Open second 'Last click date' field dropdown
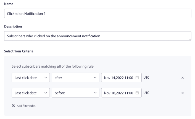Viewport: 195px width, 119px height. 31,93
